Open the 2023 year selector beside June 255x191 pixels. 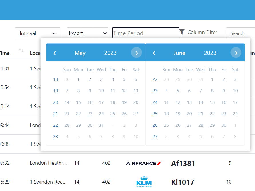coord(210,53)
